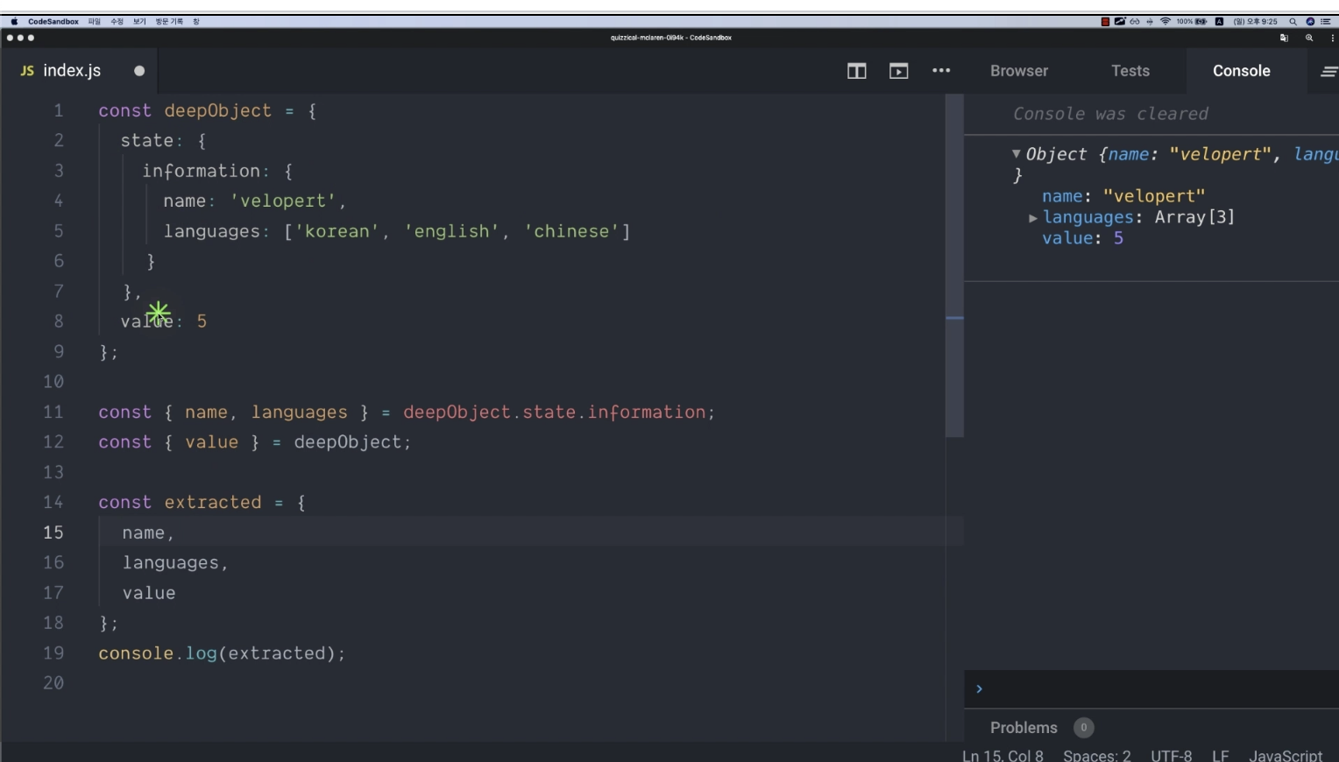The height and width of the screenshot is (762, 1339).
Task: Click line number 15 in gutter
Action: click(53, 533)
